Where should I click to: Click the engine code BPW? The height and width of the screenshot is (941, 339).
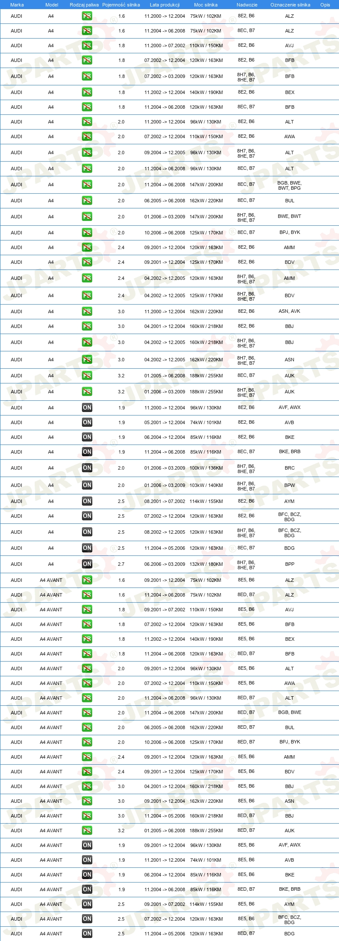click(290, 485)
